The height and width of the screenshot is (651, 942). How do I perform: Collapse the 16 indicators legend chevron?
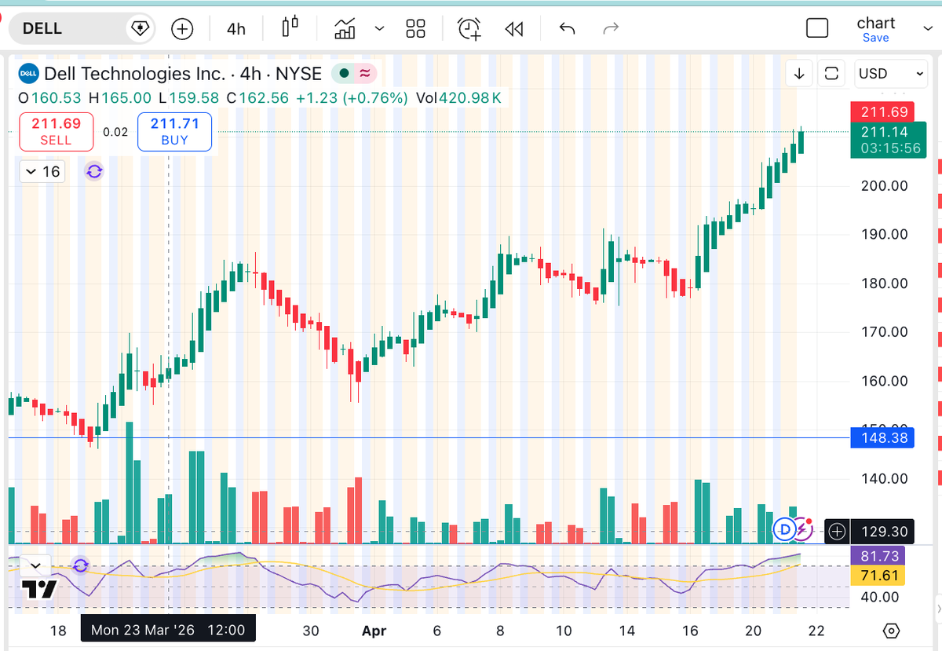point(41,171)
